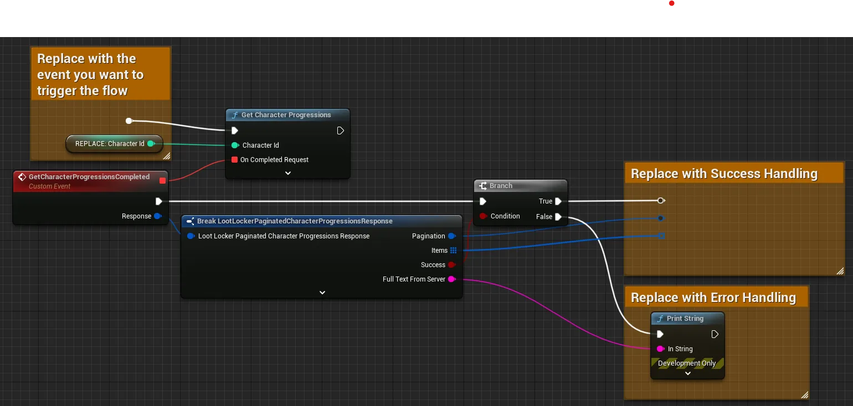Click exec reroute node in Success Handling box
The height and width of the screenshot is (406, 853).
661,200
